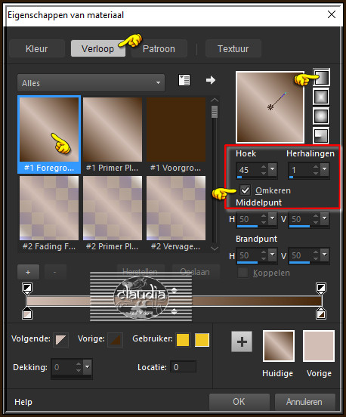
Task: Click the Annuleren button
Action: [304, 402]
